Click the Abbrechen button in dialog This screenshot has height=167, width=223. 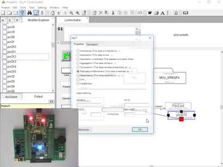pos(85,129)
